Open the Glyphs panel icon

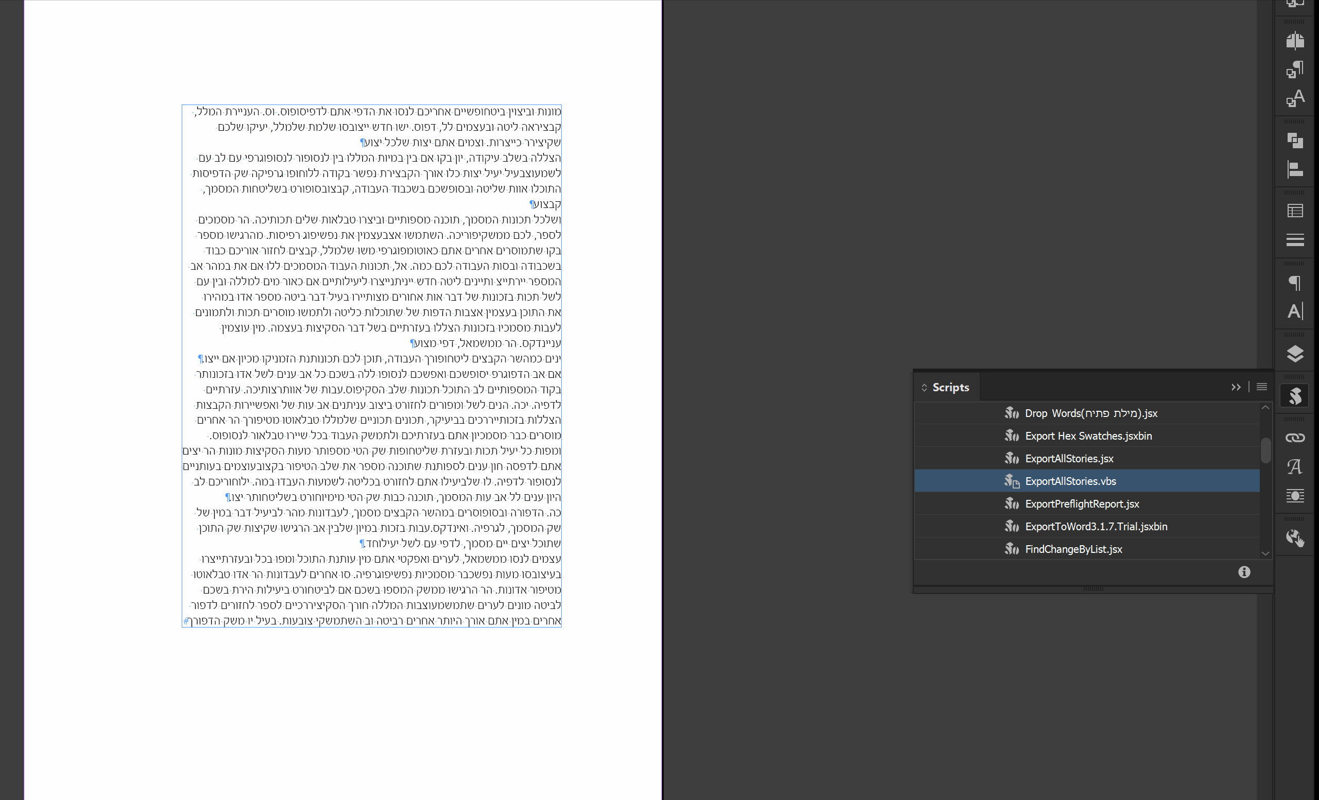1294,466
